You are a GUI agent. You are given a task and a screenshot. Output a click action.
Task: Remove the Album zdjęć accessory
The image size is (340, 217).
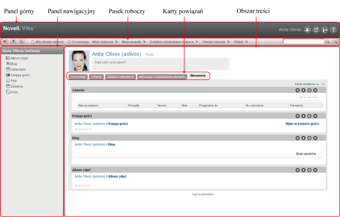pyautogui.click(x=315, y=170)
